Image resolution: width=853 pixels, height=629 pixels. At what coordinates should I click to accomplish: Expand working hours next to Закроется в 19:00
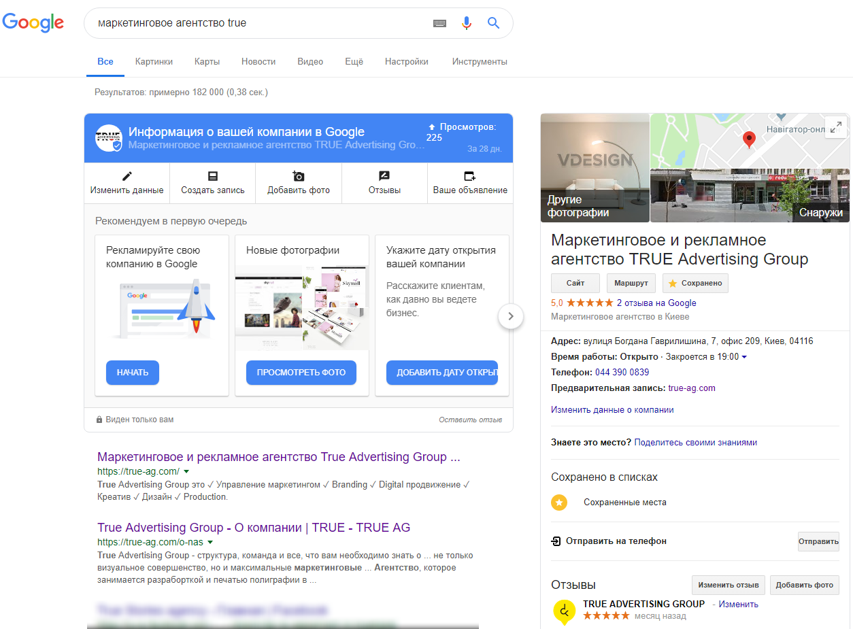[x=744, y=357]
